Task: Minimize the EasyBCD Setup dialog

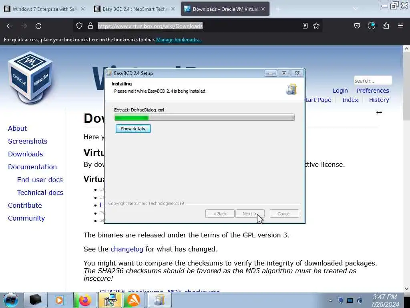Action: point(271,73)
